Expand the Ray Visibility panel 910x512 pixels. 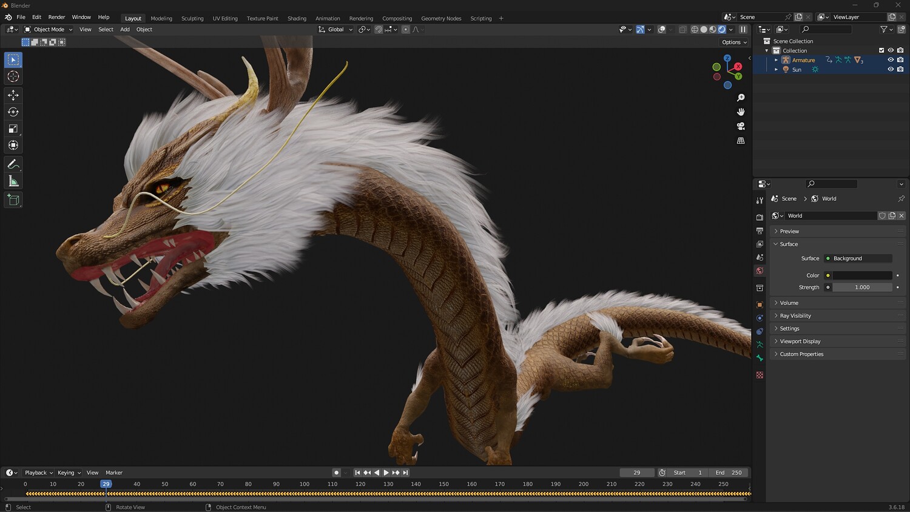tap(795, 315)
